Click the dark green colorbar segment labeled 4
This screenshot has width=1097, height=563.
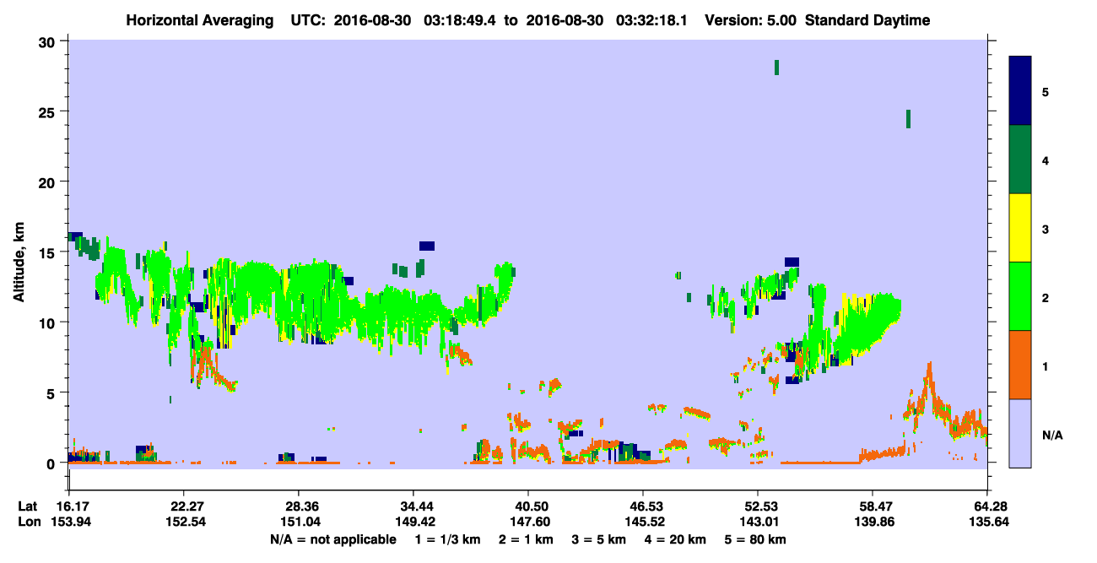(1020, 160)
